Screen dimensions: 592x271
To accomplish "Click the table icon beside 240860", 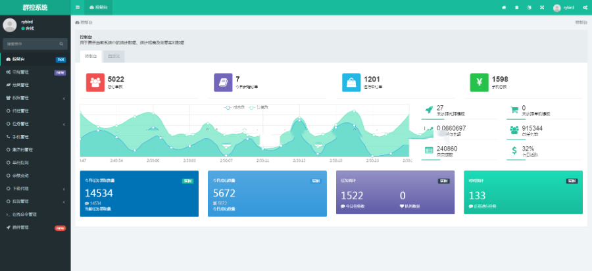I will [x=428, y=150].
